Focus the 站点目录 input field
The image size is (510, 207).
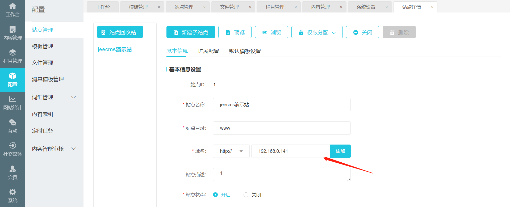(x=282, y=128)
